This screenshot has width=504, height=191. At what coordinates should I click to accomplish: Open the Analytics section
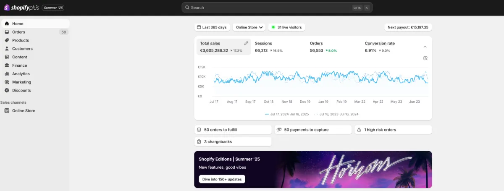35,74
